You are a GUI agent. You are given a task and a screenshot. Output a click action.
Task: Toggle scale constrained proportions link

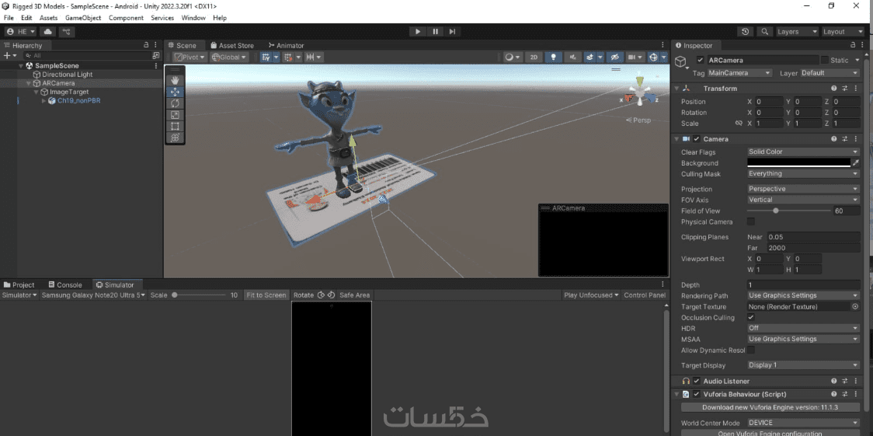point(739,123)
